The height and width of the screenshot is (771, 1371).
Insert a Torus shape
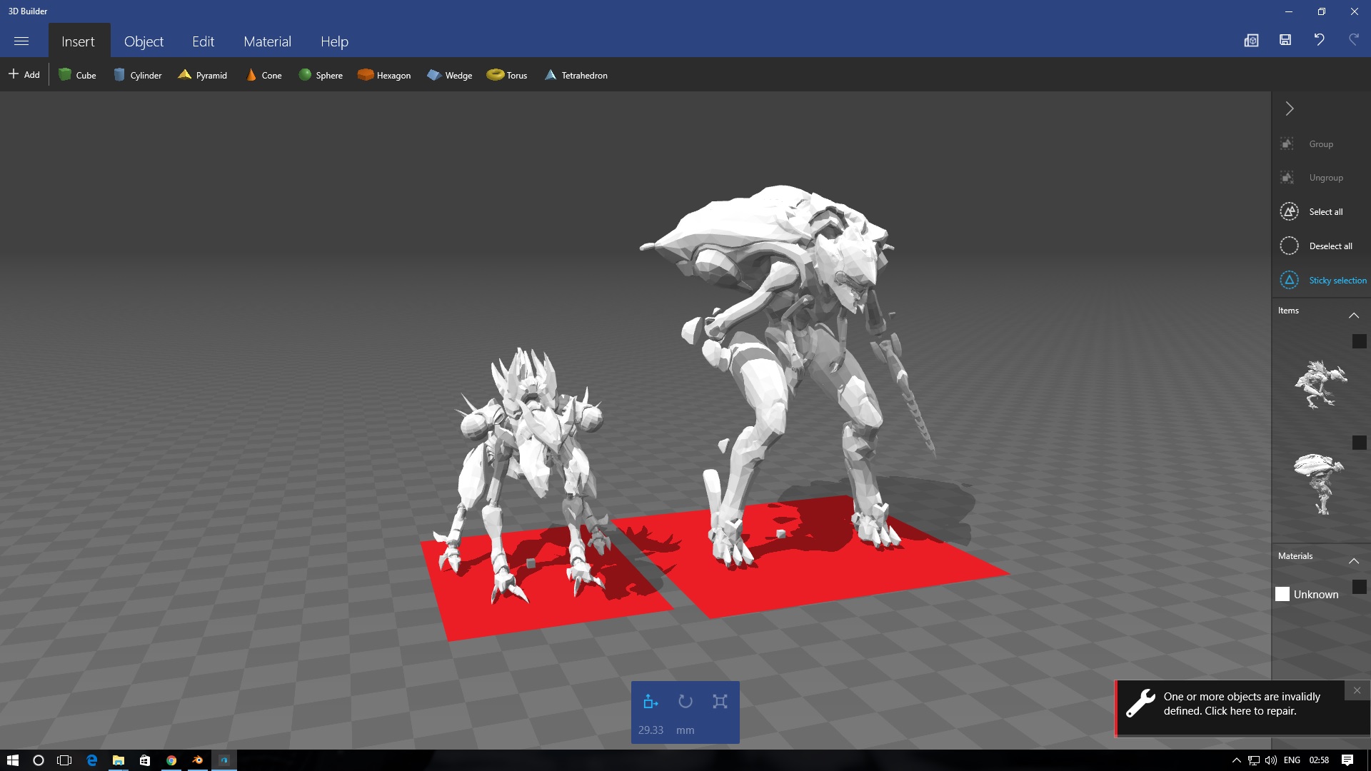pos(507,75)
